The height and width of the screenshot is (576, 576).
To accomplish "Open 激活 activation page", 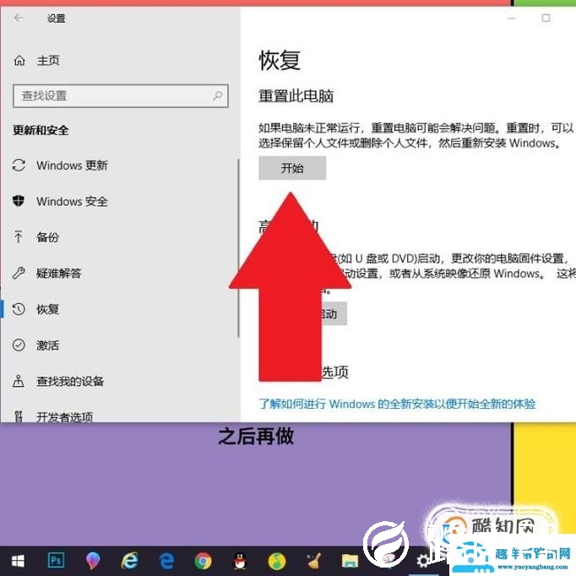I will coord(48,345).
